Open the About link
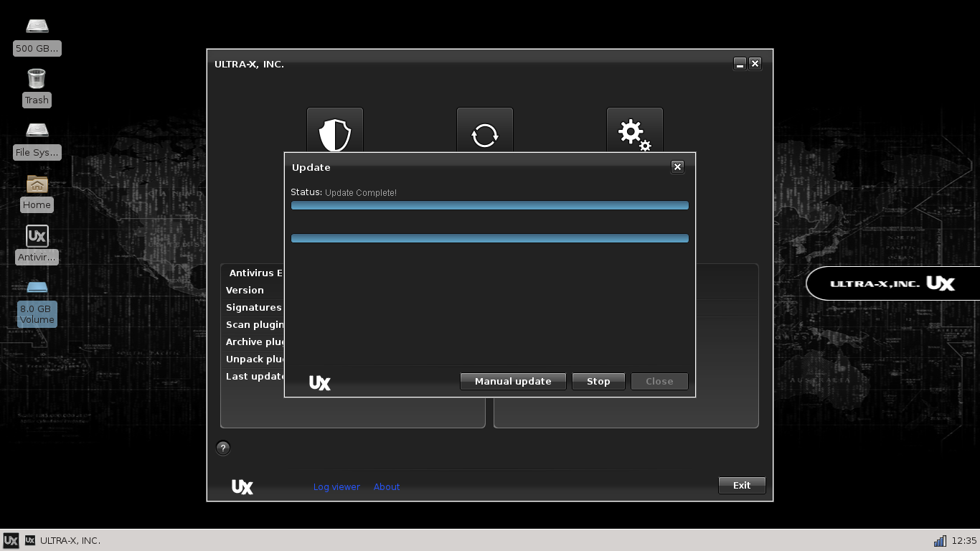The image size is (980, 551). click(387, 487)
